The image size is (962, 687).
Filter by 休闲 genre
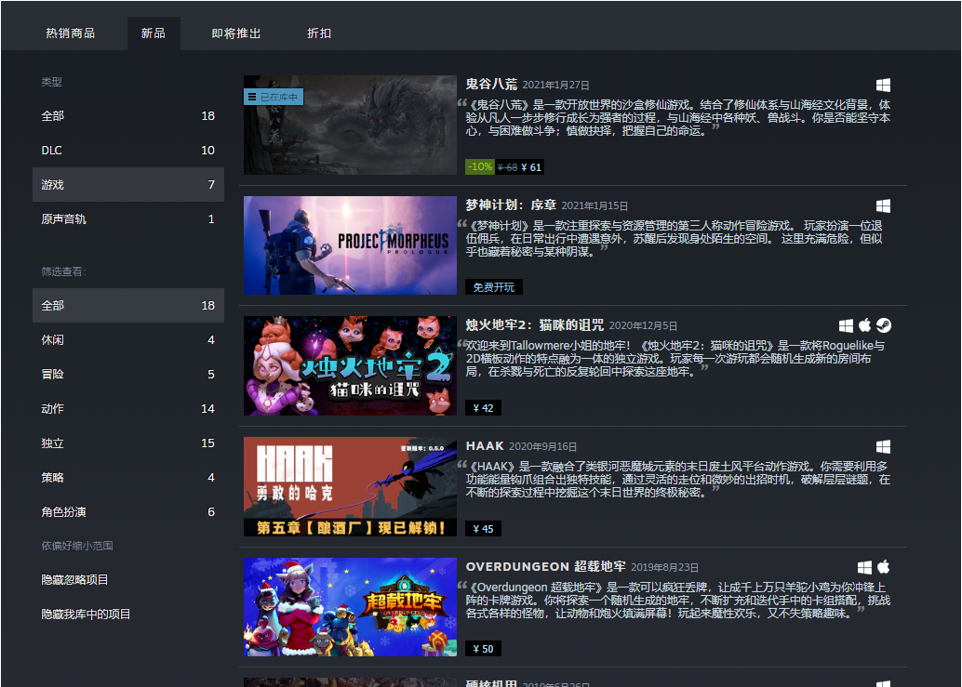click(128, 339)
